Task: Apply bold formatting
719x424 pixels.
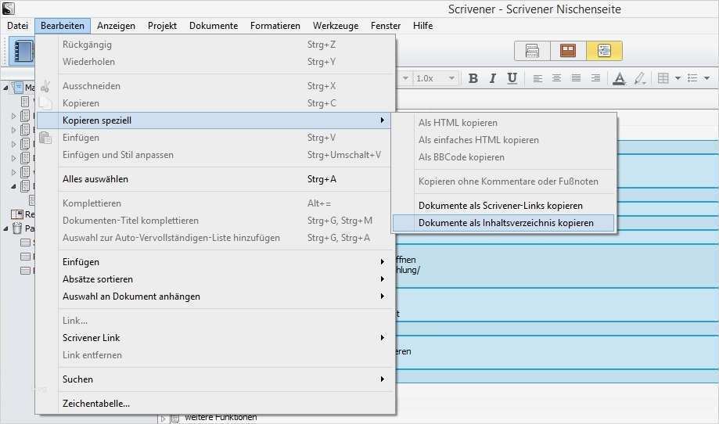Action: coord(473,78)
